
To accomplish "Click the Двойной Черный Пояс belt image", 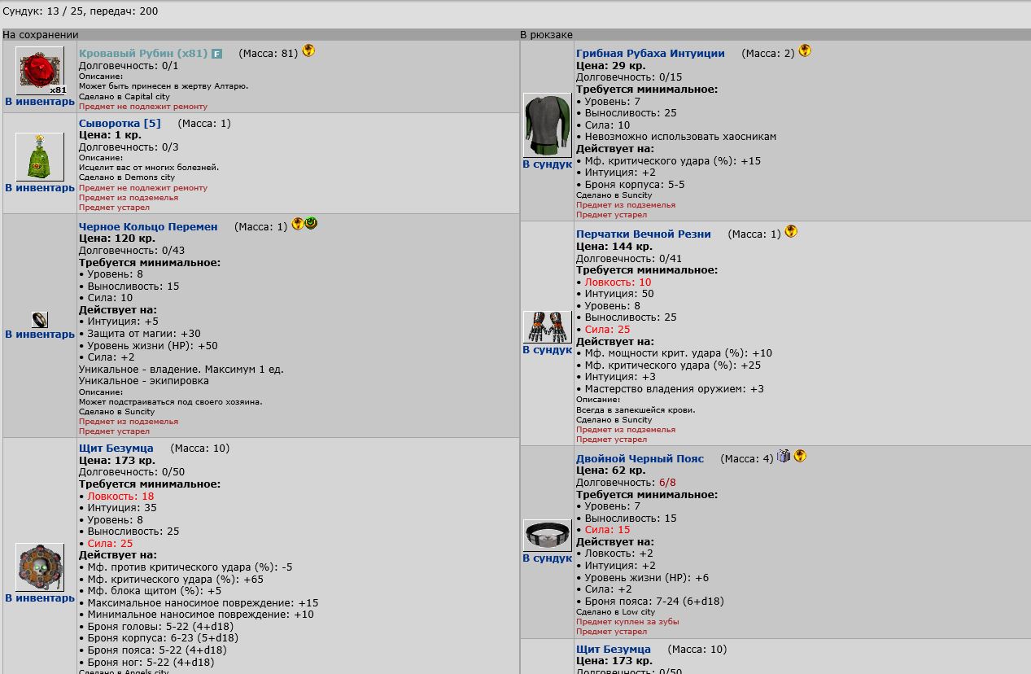I will click(x=548, y=536).
